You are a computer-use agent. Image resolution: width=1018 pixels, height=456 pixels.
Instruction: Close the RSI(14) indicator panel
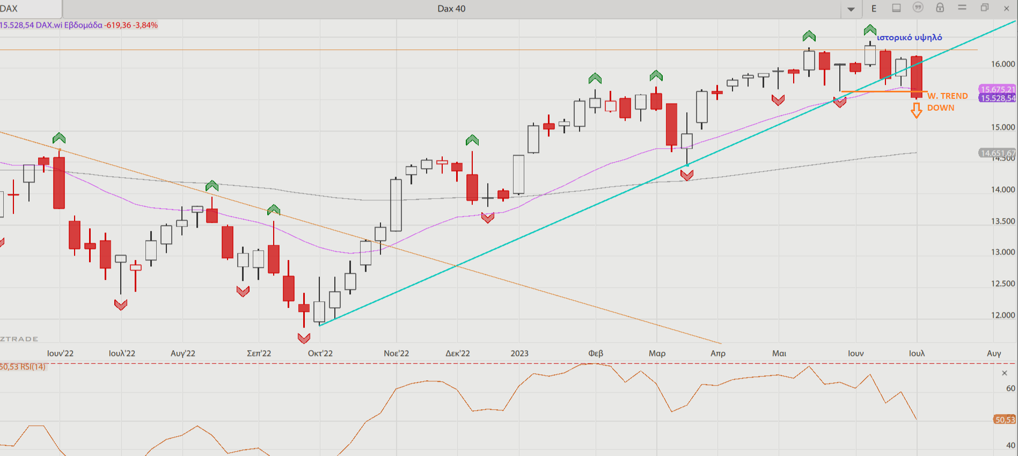click(1005, 373)
